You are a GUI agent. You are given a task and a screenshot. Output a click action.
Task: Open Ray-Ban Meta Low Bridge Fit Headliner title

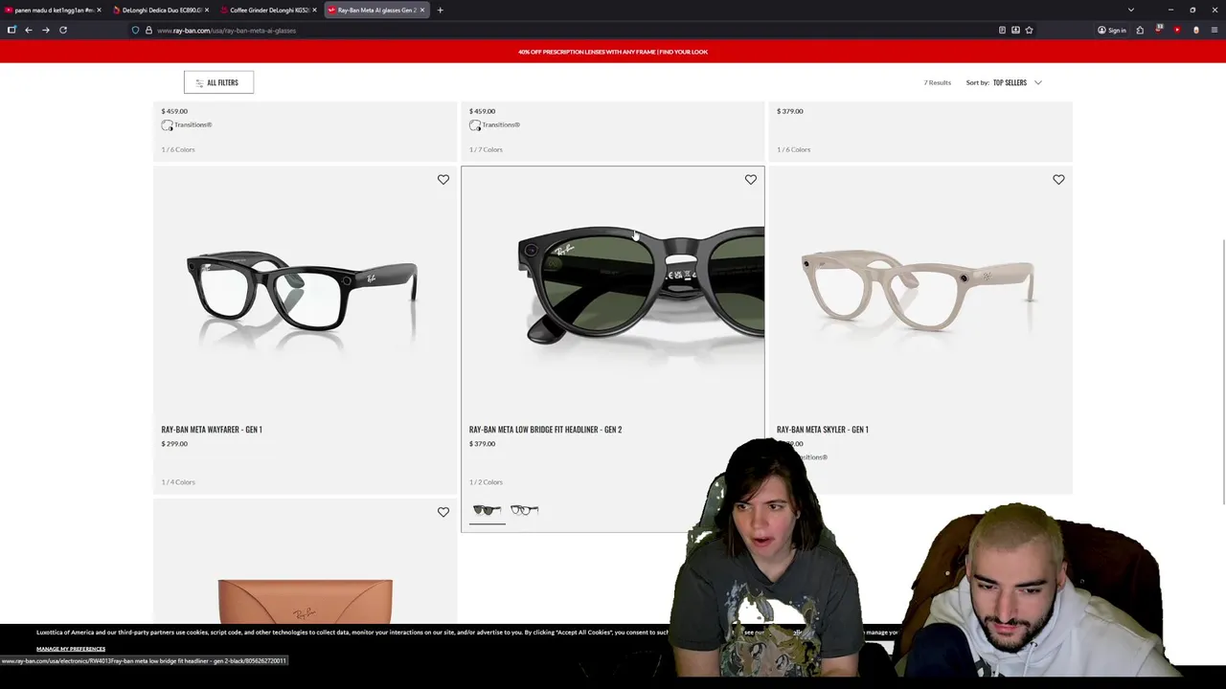545,430
